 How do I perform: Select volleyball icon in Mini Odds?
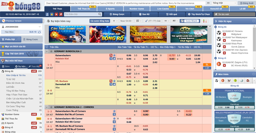point(241,80)
